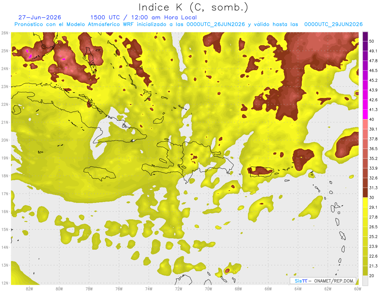Click the "66W" longitude axis label
The width and height of the screenshot is (380, 293).
(x=268, y=289)
